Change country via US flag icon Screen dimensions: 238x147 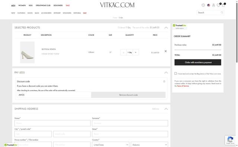[x=209, y=5]
